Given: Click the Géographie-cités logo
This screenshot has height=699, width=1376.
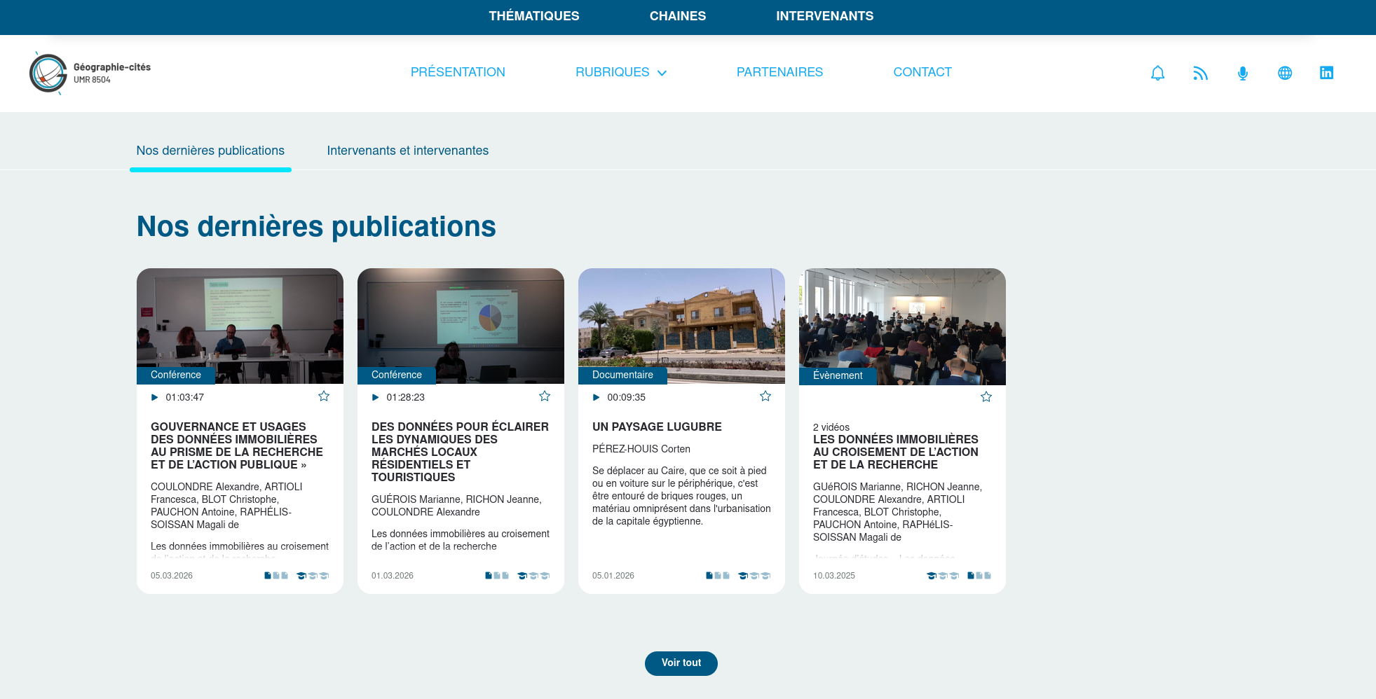Looking at the screenshot, I should (x=90, y=73).
